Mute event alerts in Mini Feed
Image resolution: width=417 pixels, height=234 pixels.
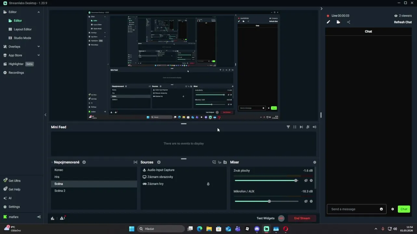tap(308, 127)
